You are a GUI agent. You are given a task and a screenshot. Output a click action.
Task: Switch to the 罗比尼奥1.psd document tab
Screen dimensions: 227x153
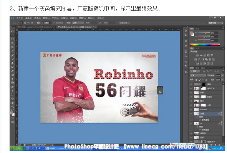coord(36,27)
